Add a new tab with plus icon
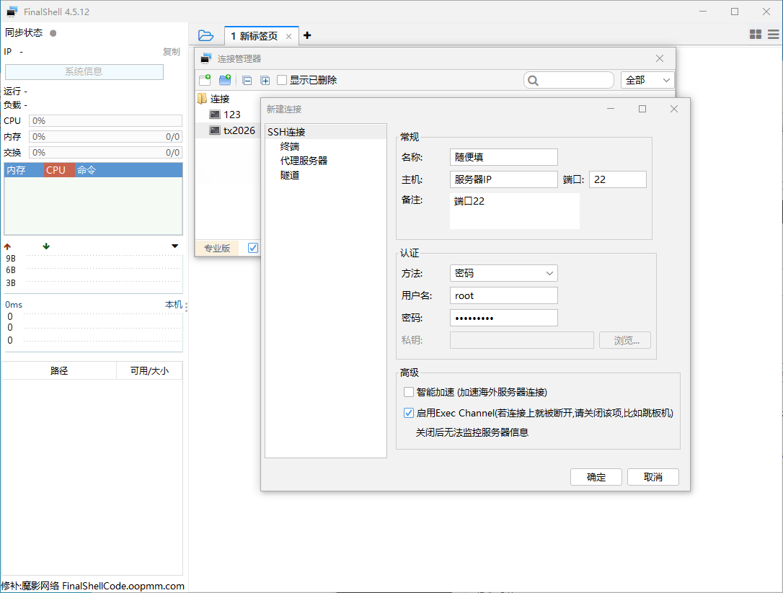The height and width of the screenshot is (593, 783). pos(307,35)
